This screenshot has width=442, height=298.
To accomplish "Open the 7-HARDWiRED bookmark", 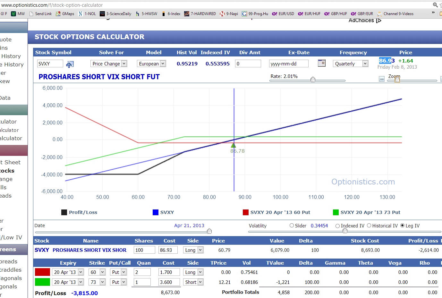I will click(200, 13).
